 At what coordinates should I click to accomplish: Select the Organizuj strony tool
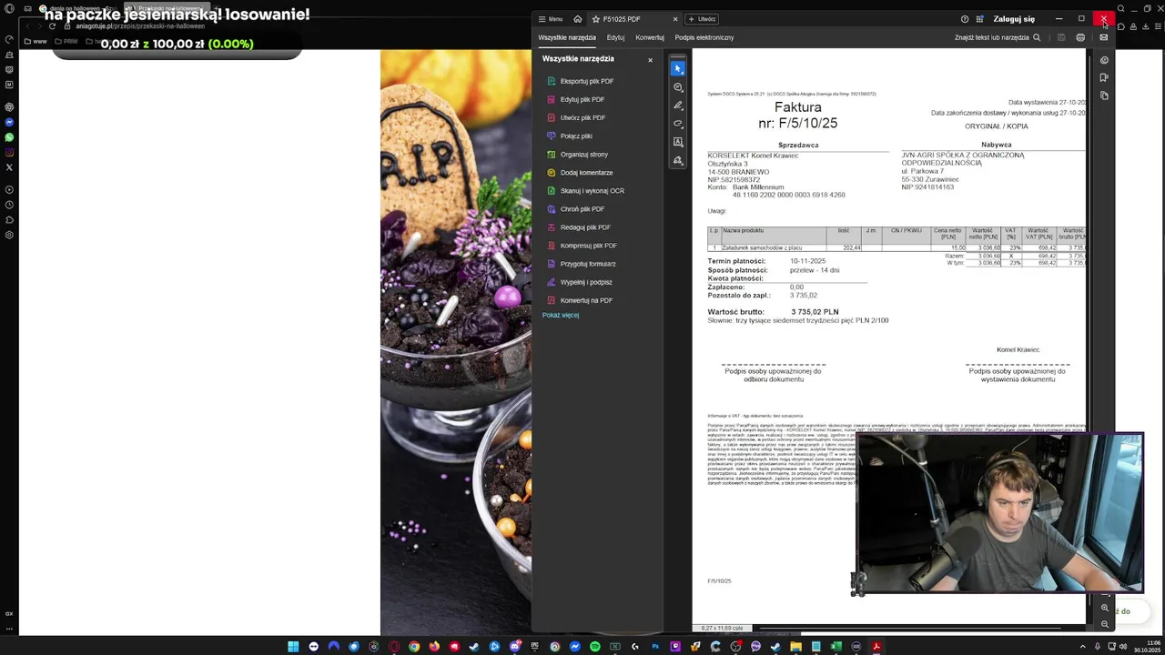coord(577,154)
